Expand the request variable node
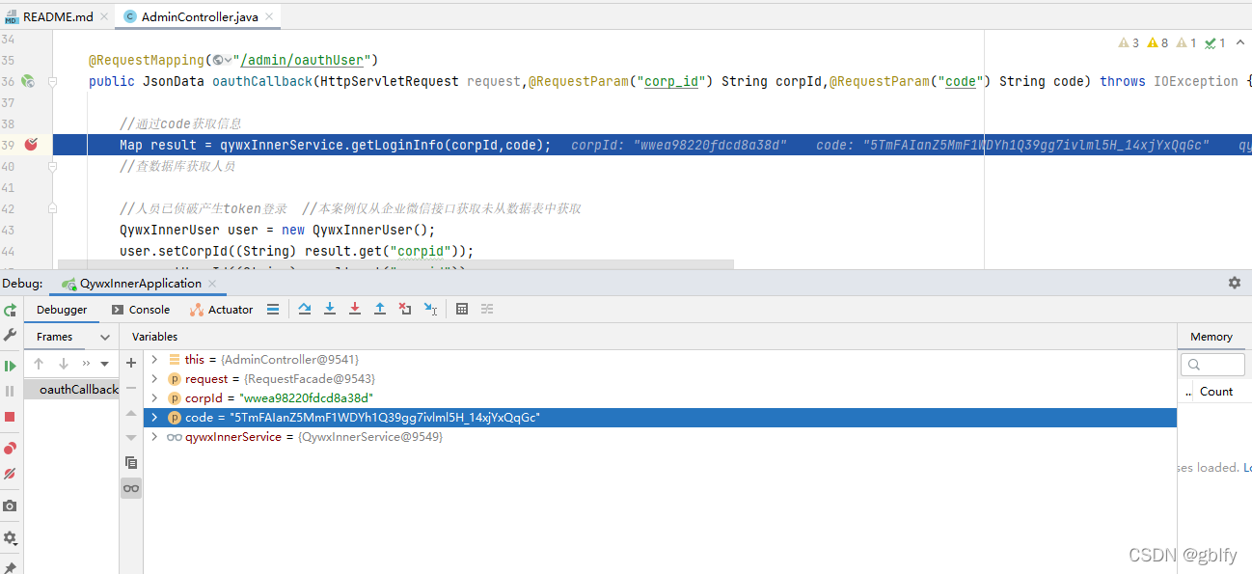This screenshot has height=574, width=1252. (x=154, y=378)
